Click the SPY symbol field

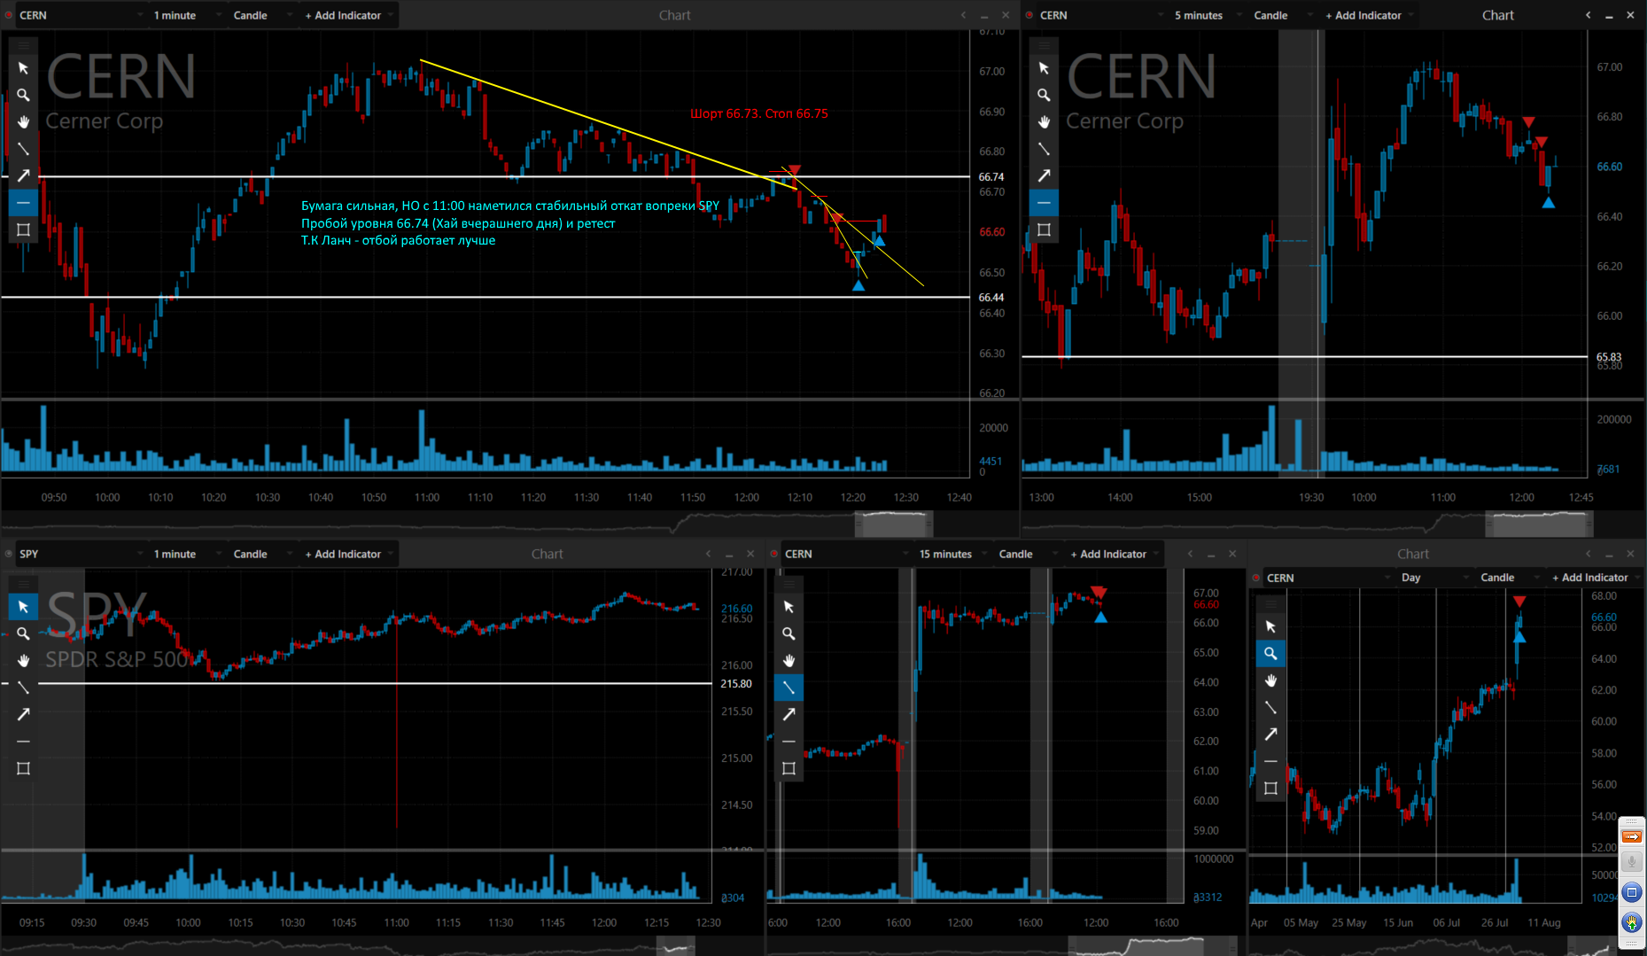pyautogui.click(x=80, y=554)
